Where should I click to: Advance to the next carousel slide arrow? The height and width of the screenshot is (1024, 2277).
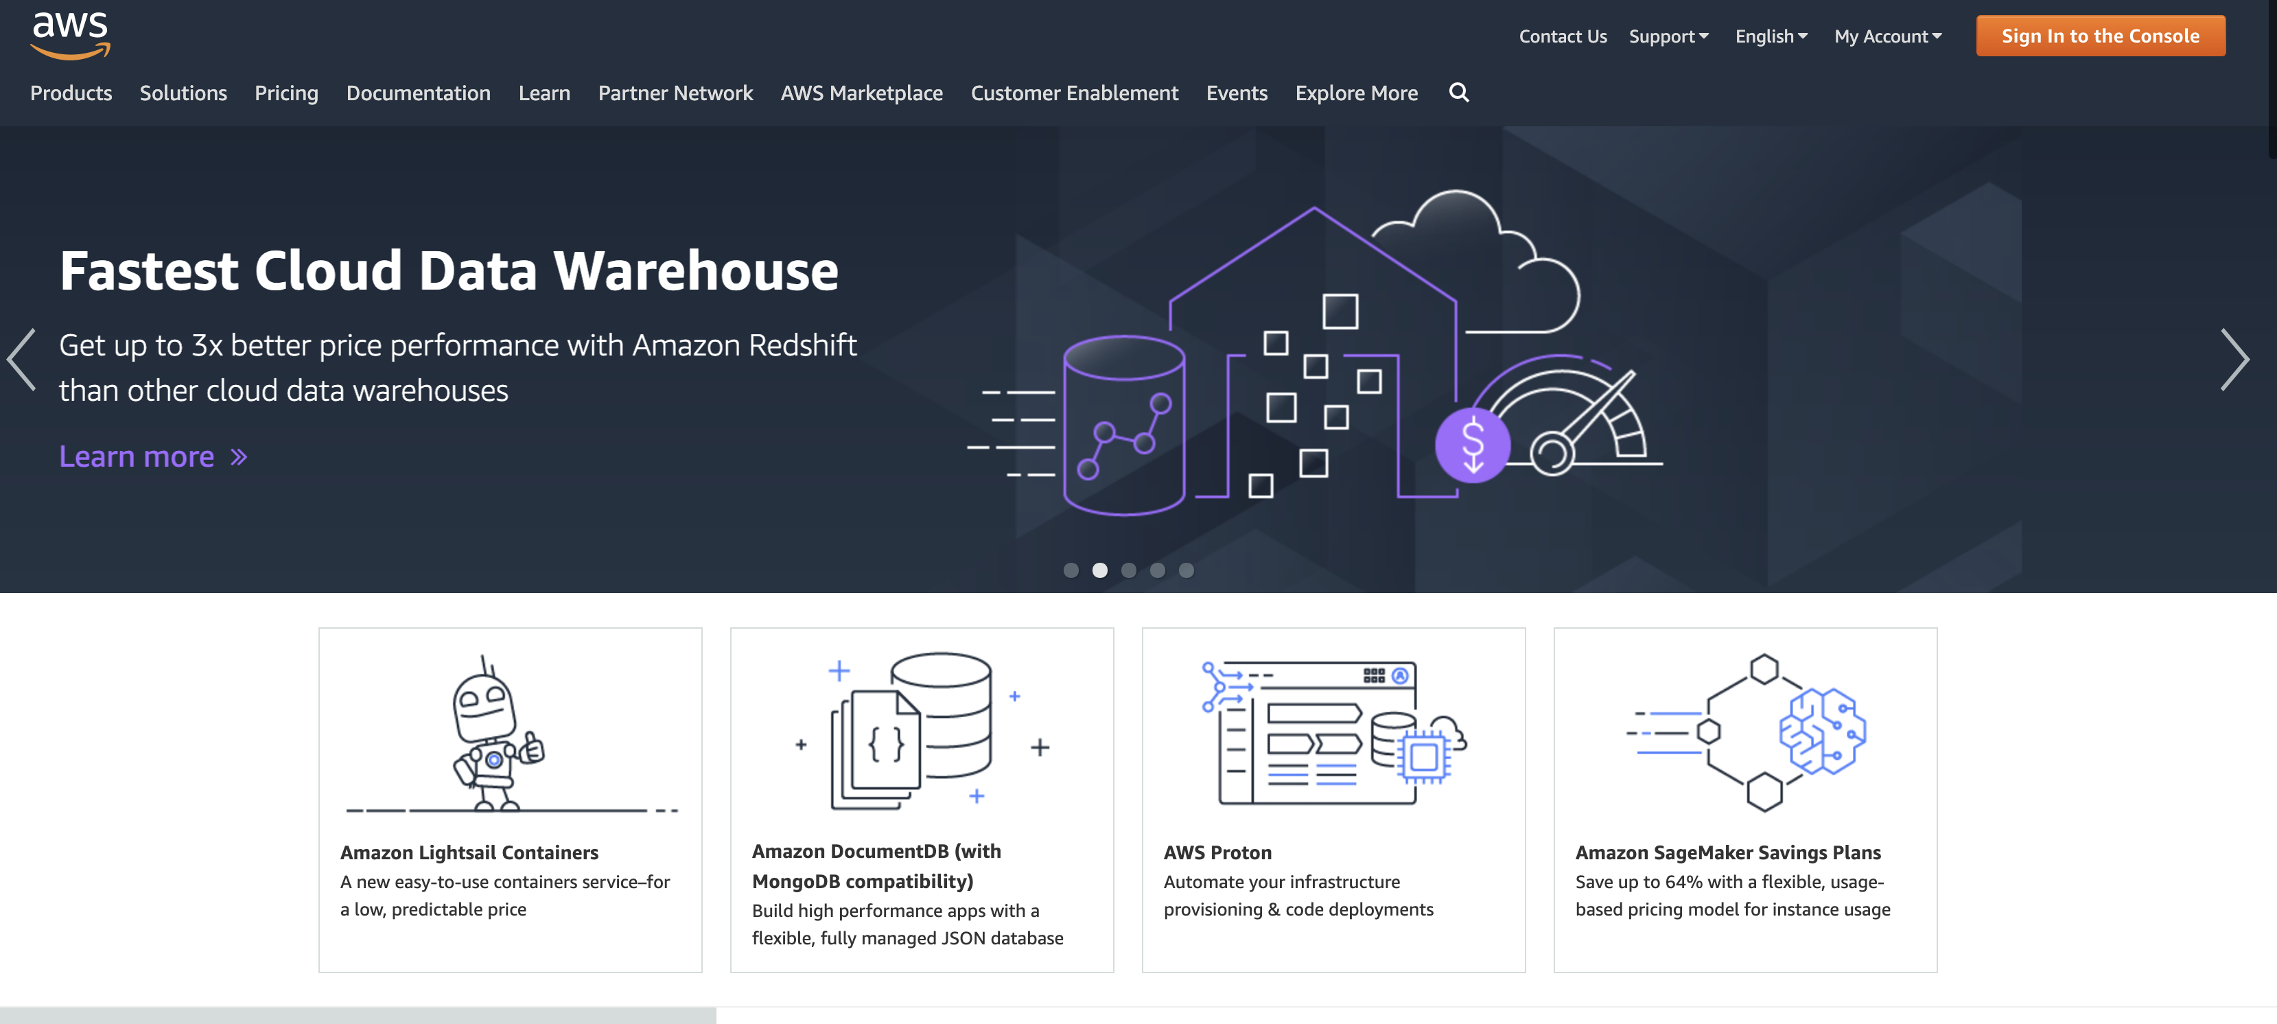2234,359
